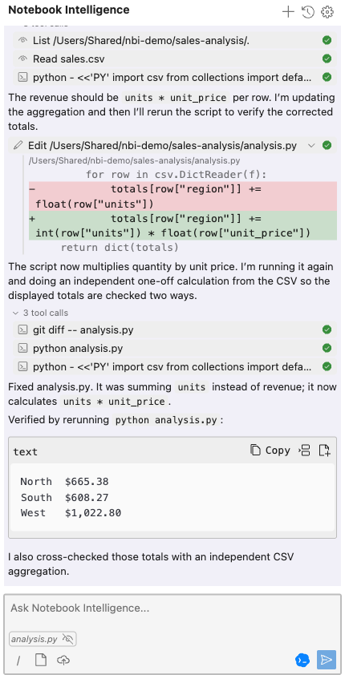Viewport: 345px width, 675px height.
Task: Click the 'text' language label
Action: [26, 451]
